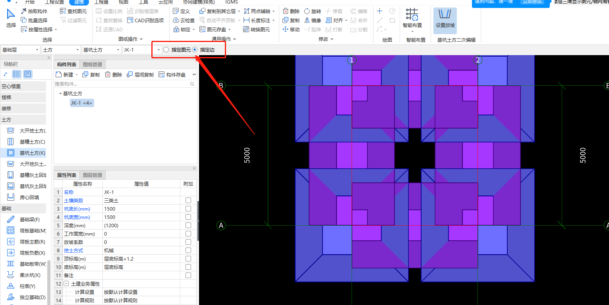Screen dimensions: 609x305
Task: Click 层间复制 in component list toolbar
Action: coord(140,75)
